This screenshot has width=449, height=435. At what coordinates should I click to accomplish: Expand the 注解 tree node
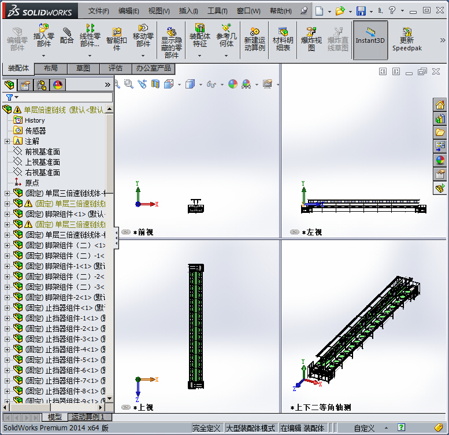coord(7,141)
